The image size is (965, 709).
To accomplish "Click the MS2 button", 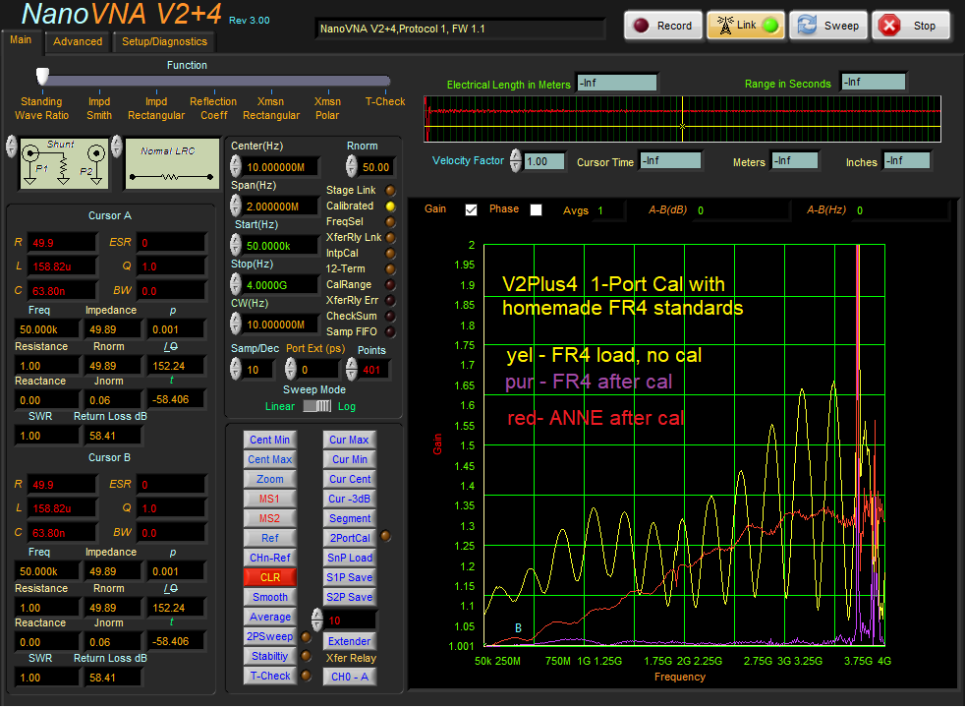I will [x=269, y=518].
